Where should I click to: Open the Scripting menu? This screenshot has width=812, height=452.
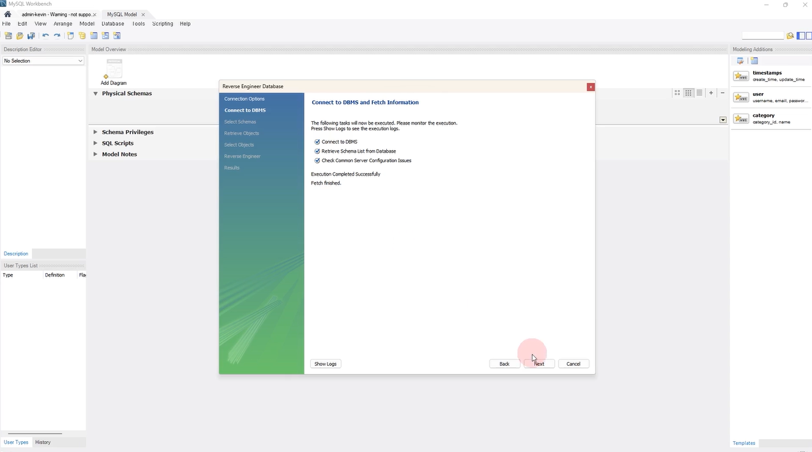[163, 24]
